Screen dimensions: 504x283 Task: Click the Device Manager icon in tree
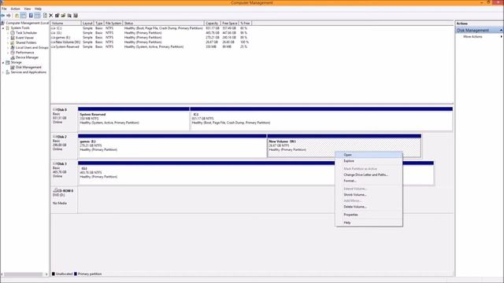[13, 57]
